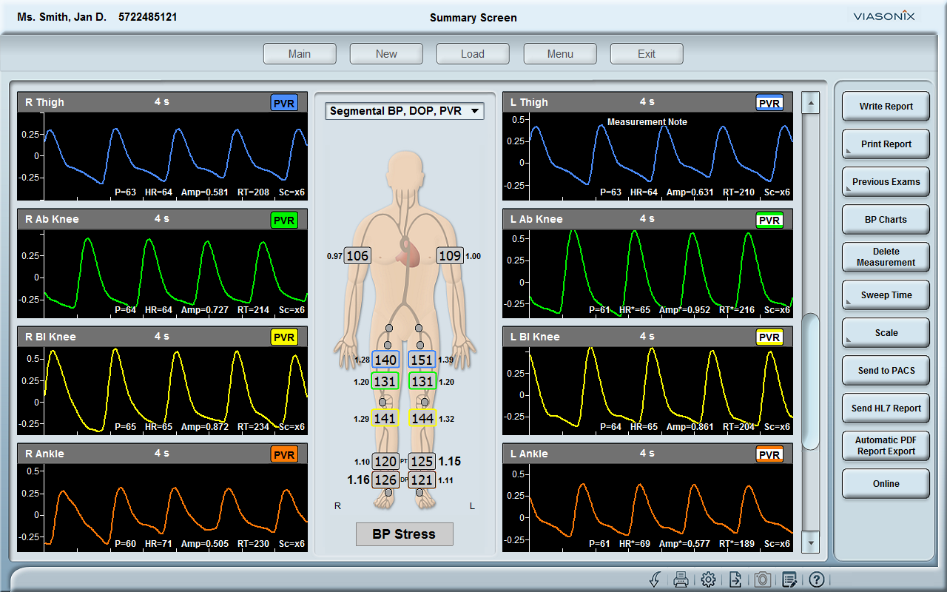
Task: Click the curved down arrow icon
Action: click(655, 579)
